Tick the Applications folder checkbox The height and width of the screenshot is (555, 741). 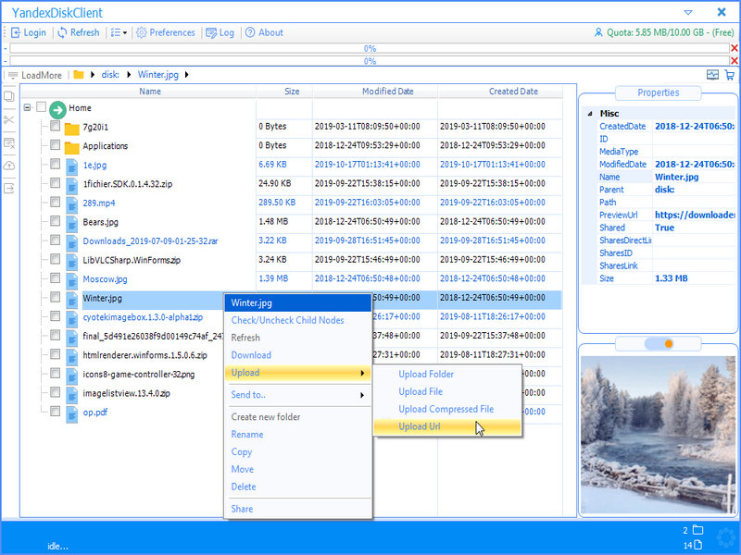[x=56, y=144]
